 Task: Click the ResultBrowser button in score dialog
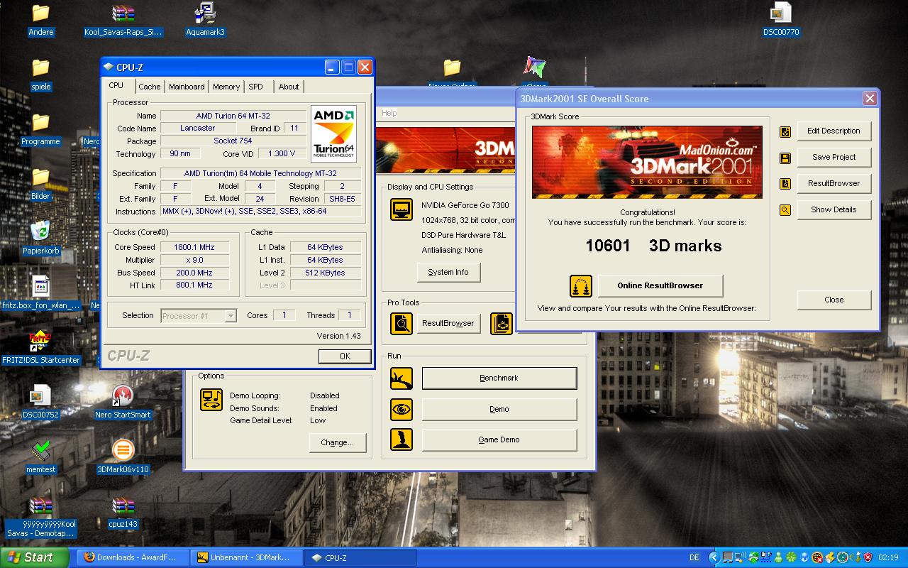coord(834,184)
